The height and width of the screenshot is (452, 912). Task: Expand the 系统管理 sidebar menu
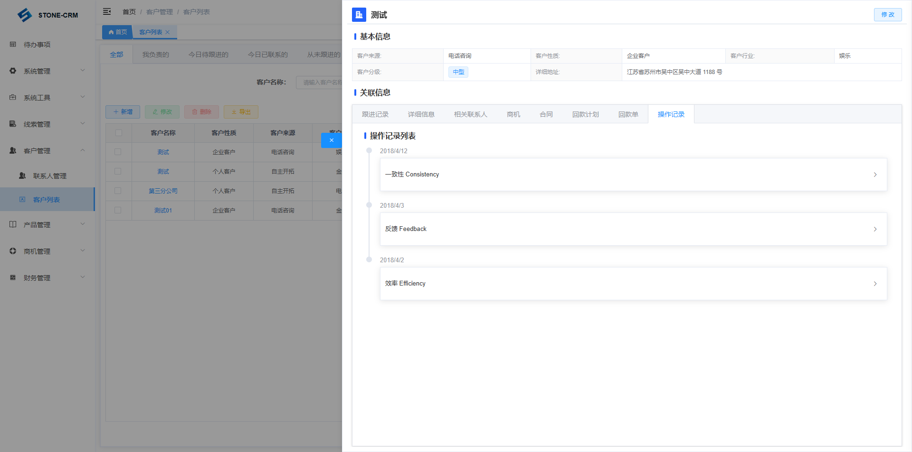point(47,71)
